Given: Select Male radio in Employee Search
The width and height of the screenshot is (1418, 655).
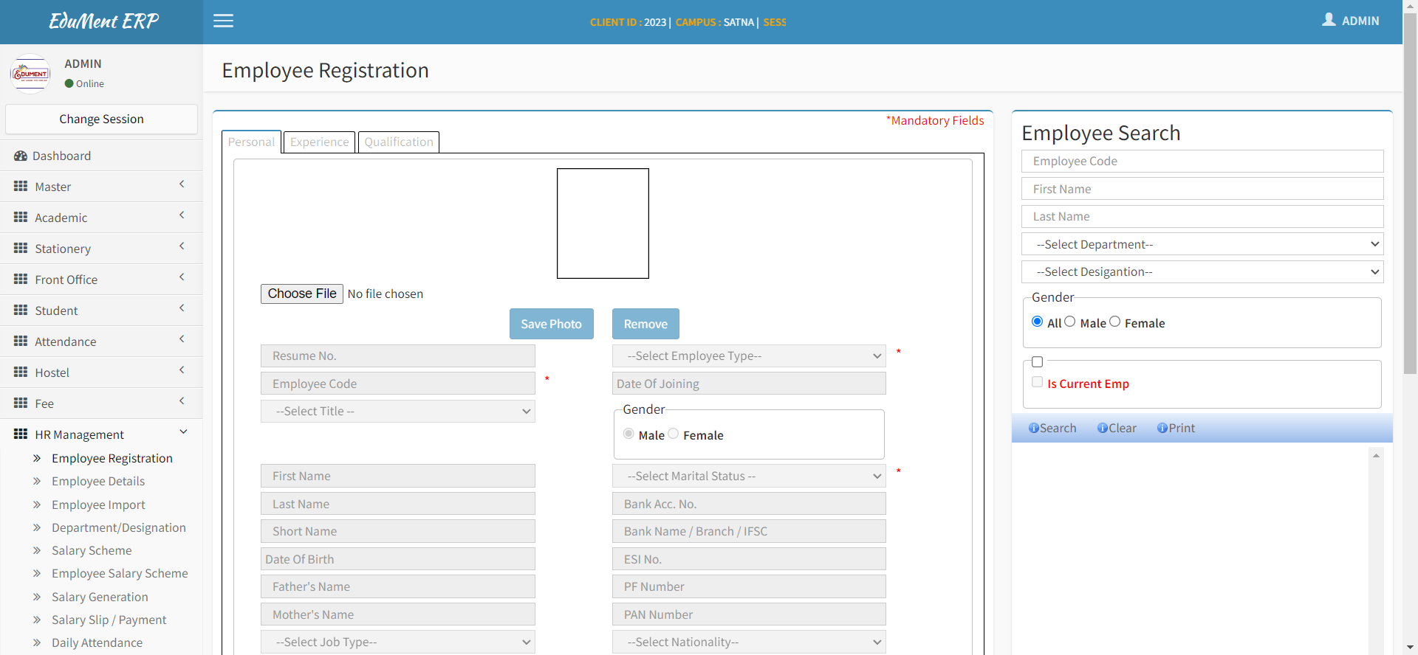Looking at the screenshot, I should tap(1069, 322).
